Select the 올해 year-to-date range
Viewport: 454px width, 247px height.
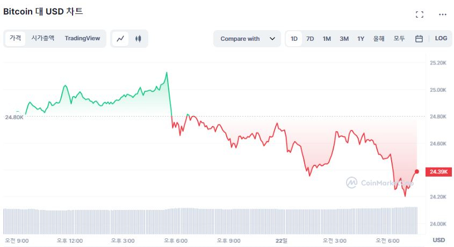379,39
